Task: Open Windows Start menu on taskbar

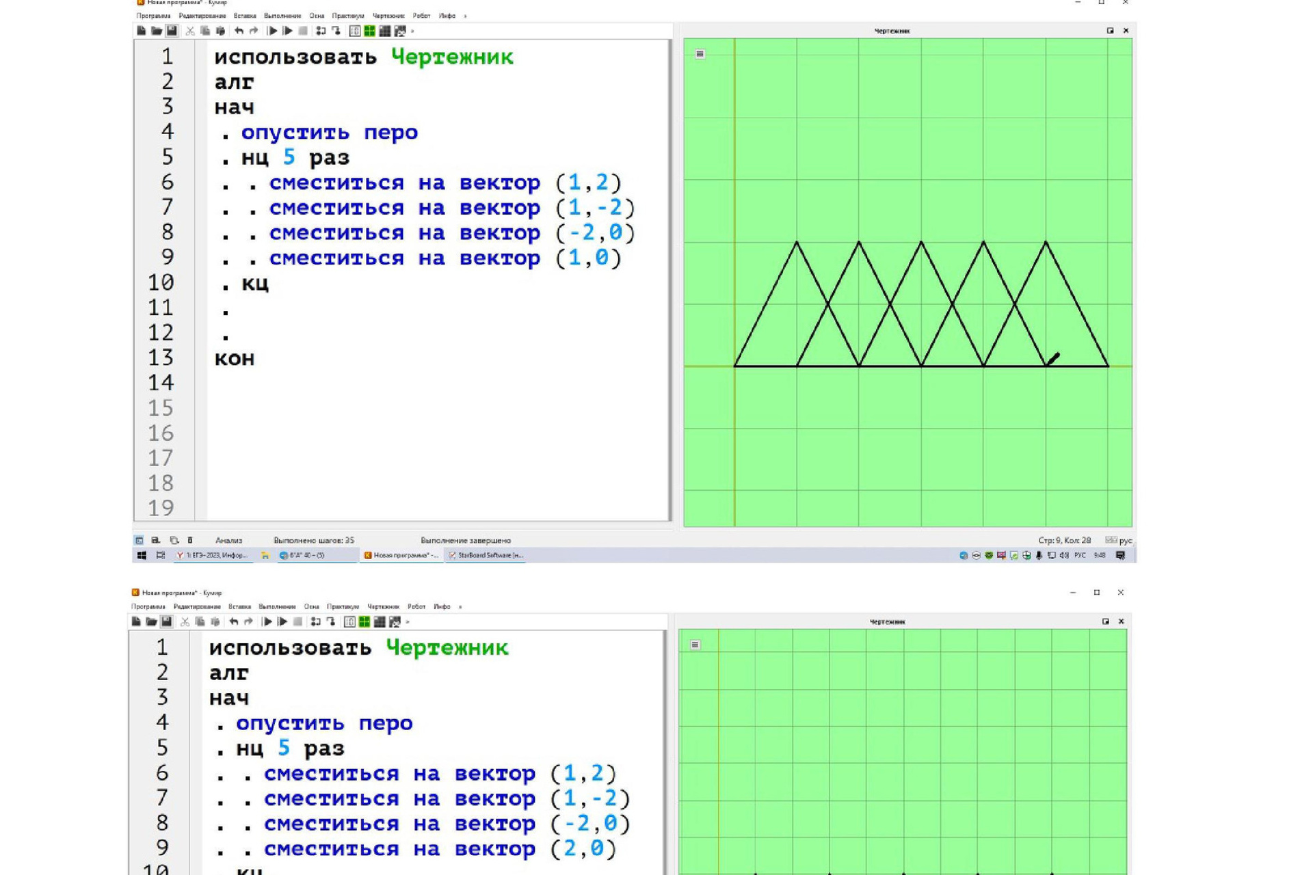Action: click(x=142, y=555)
